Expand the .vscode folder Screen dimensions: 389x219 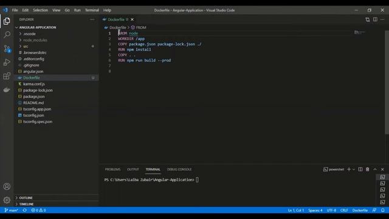coord(29,34)
